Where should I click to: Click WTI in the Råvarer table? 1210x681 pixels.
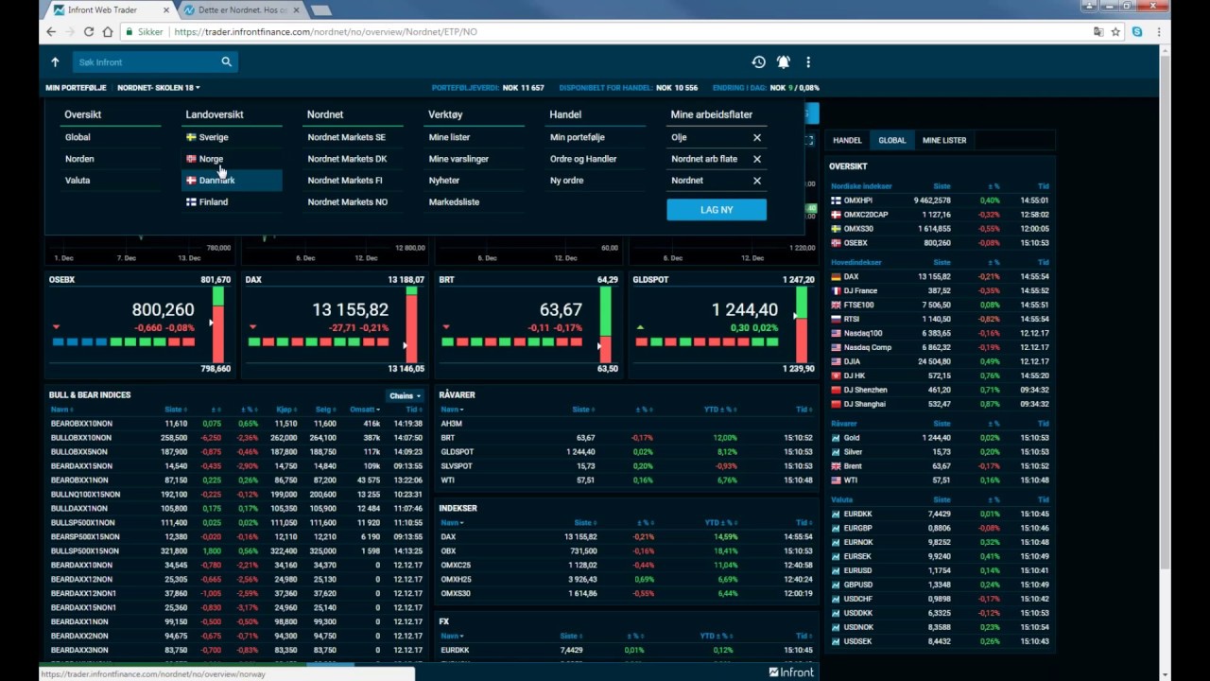click(x=448, y=480)
